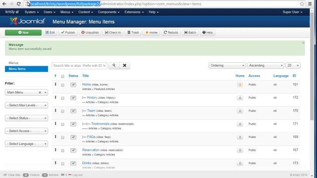Viewport: 317px width, 178px height.
Task: Click the Unpublish toolbar button
Action: 90,33
